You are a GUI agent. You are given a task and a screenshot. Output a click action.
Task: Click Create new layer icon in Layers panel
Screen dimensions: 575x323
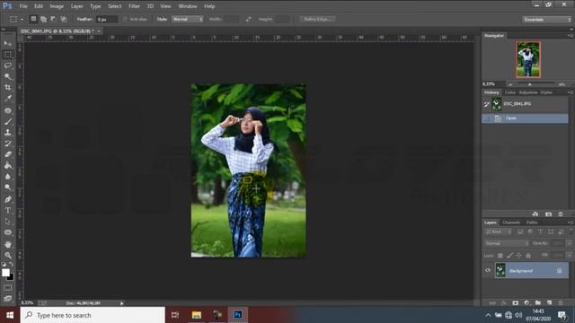549,303
